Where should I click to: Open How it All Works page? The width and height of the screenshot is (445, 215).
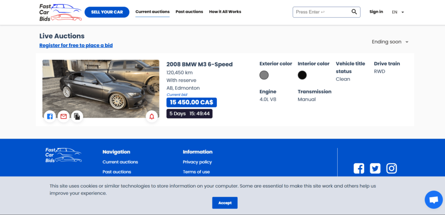tap(225, 12)
